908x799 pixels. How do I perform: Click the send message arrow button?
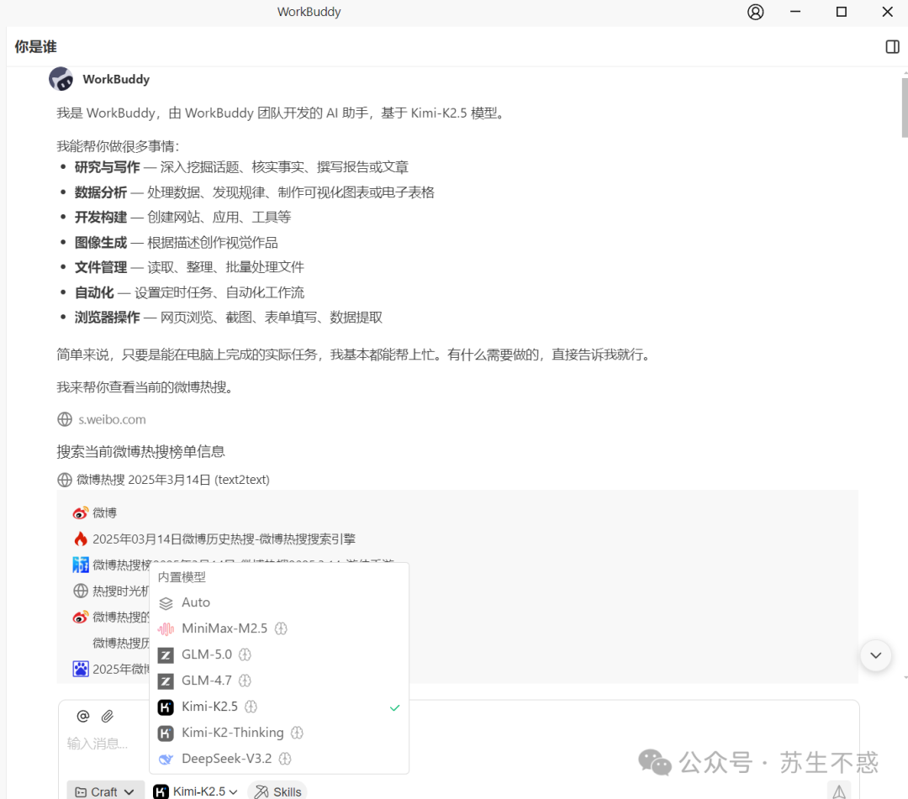(838, 791)
